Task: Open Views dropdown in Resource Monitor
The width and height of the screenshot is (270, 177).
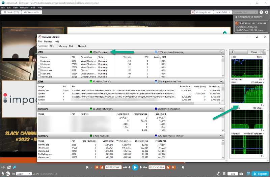Action: coord(262,52)
